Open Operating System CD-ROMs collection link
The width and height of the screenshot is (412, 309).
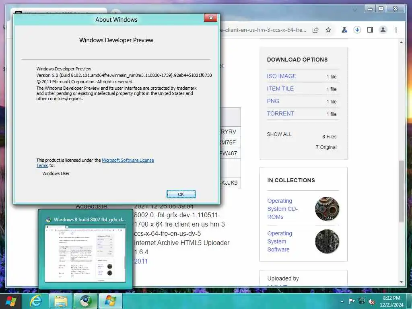coord(282,209)
